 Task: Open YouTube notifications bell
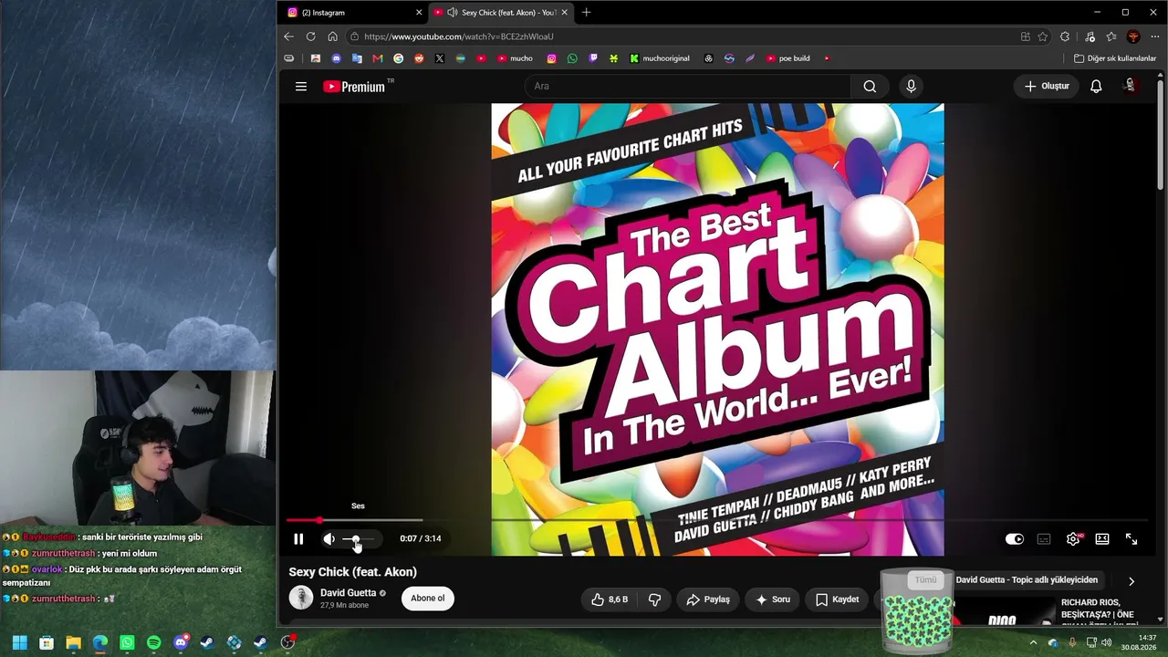pyautogui.click(x=1096, y=86)
